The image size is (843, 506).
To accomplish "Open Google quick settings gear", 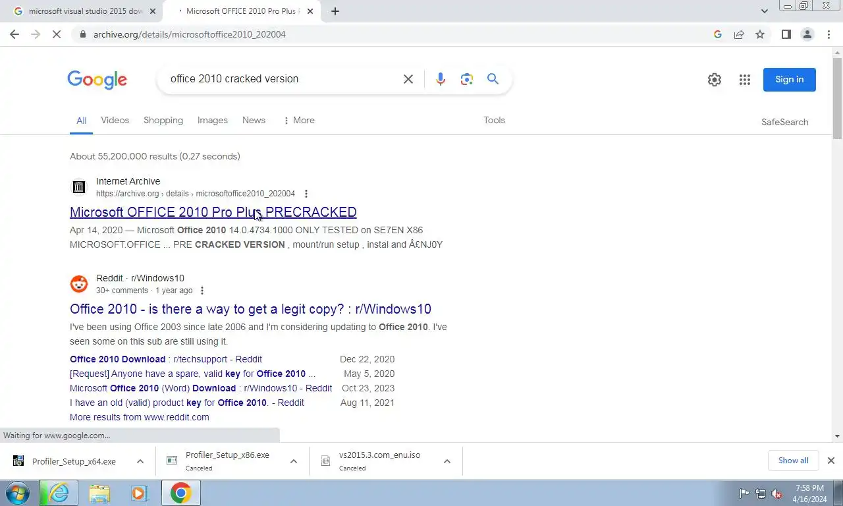I will coord(715,80).
